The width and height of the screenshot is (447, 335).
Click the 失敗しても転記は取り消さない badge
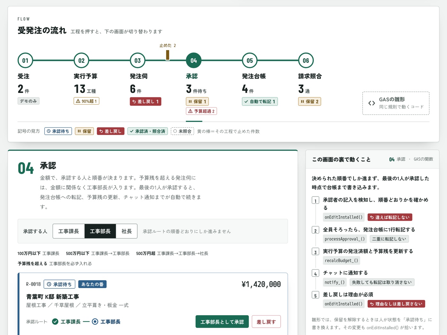click(x=382, y=282)
